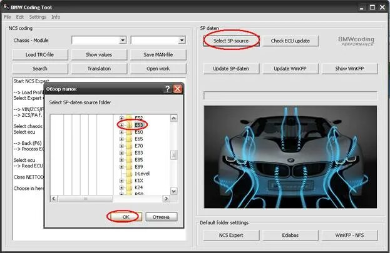The image size is (390, 253).
Task: Select the E65 folder
Action: click(139, 139)
